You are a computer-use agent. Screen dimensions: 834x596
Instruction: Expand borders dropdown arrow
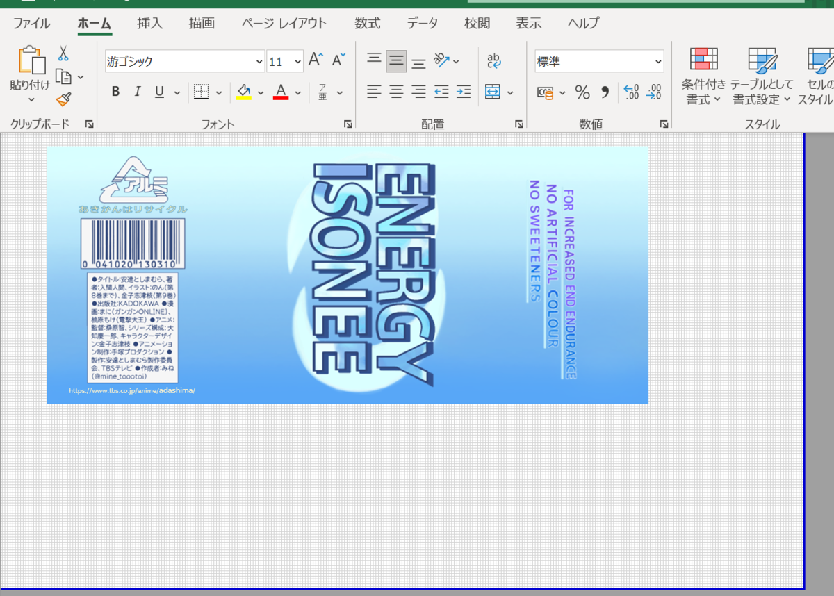tap(219, 92)
